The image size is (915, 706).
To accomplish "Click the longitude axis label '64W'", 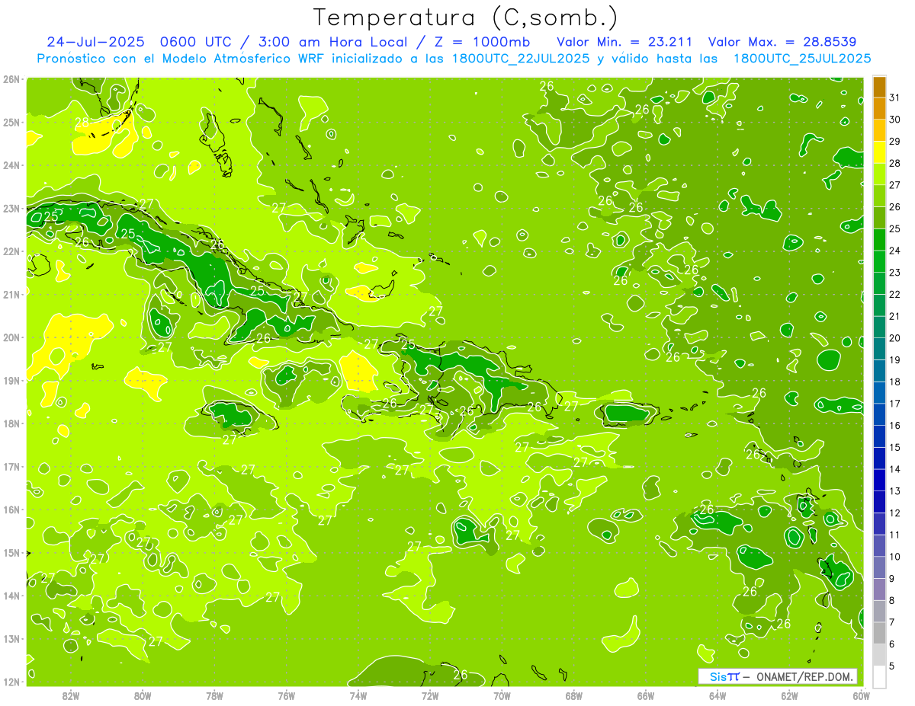I will [x=717, y=695].
